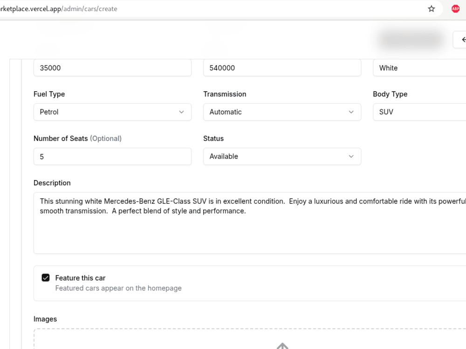This screenshot has width=466, height=349.
Task: Click the field containing 540000
Action: click(282, 67)
